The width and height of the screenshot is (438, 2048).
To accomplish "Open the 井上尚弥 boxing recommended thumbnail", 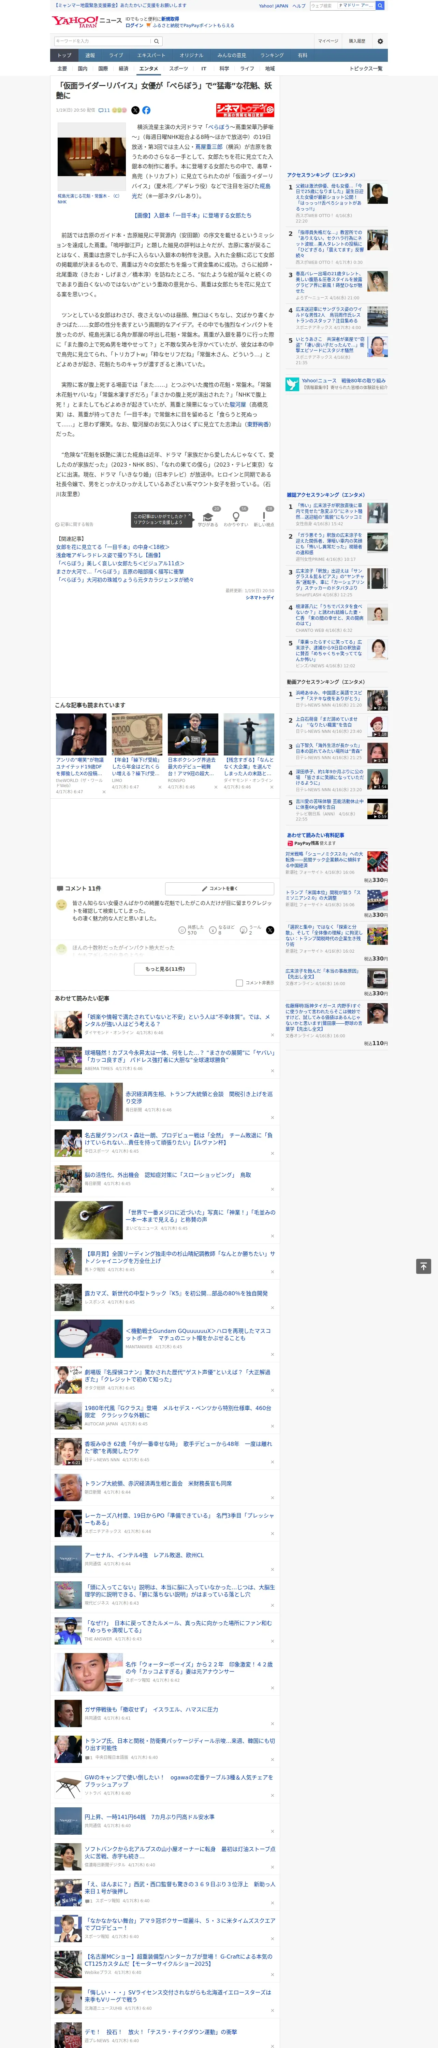I will 192,735.
